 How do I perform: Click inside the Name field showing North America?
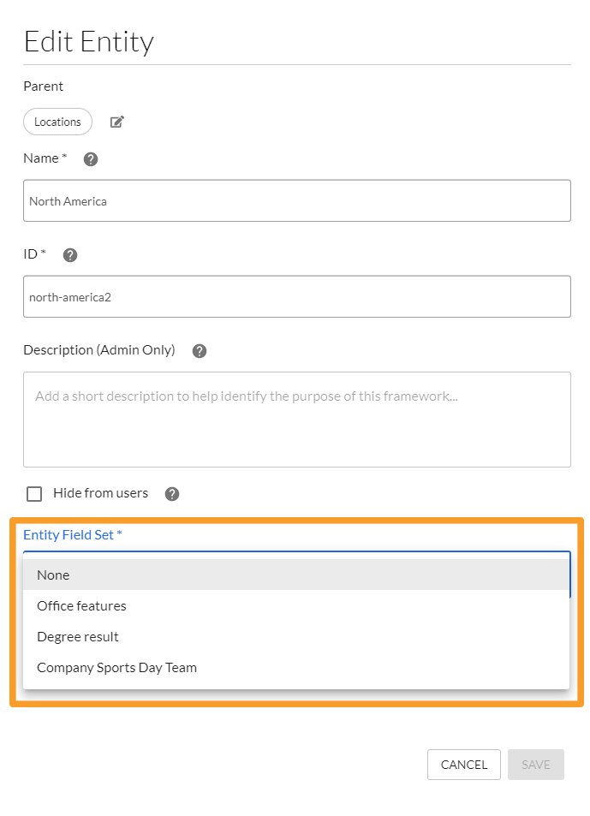point(296,200)
